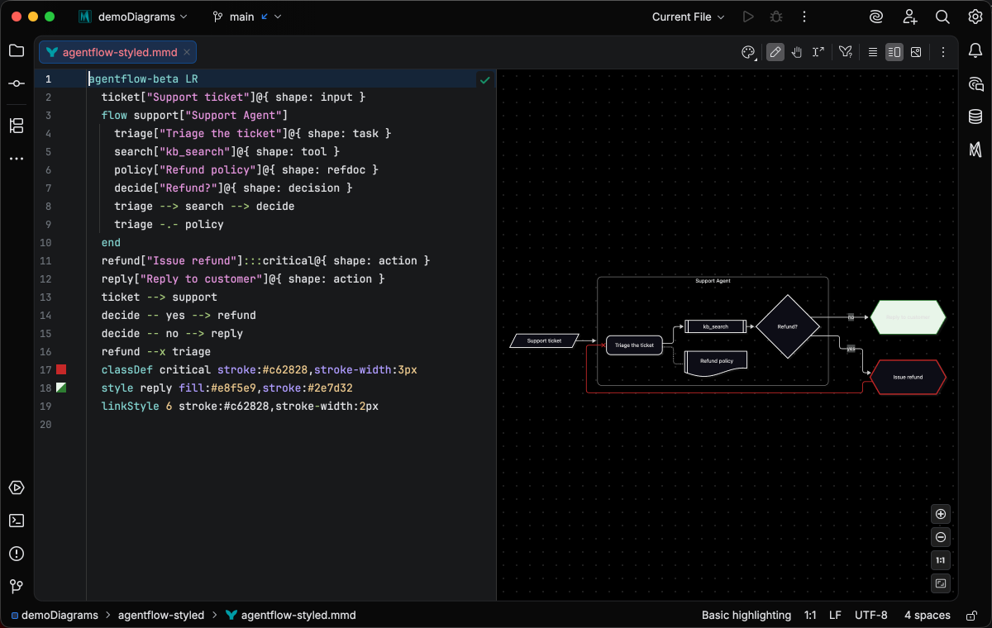Open Search Everywhere magnifier
The height and width of the screenshot is (628, 992).
click(x=942, y=17)
